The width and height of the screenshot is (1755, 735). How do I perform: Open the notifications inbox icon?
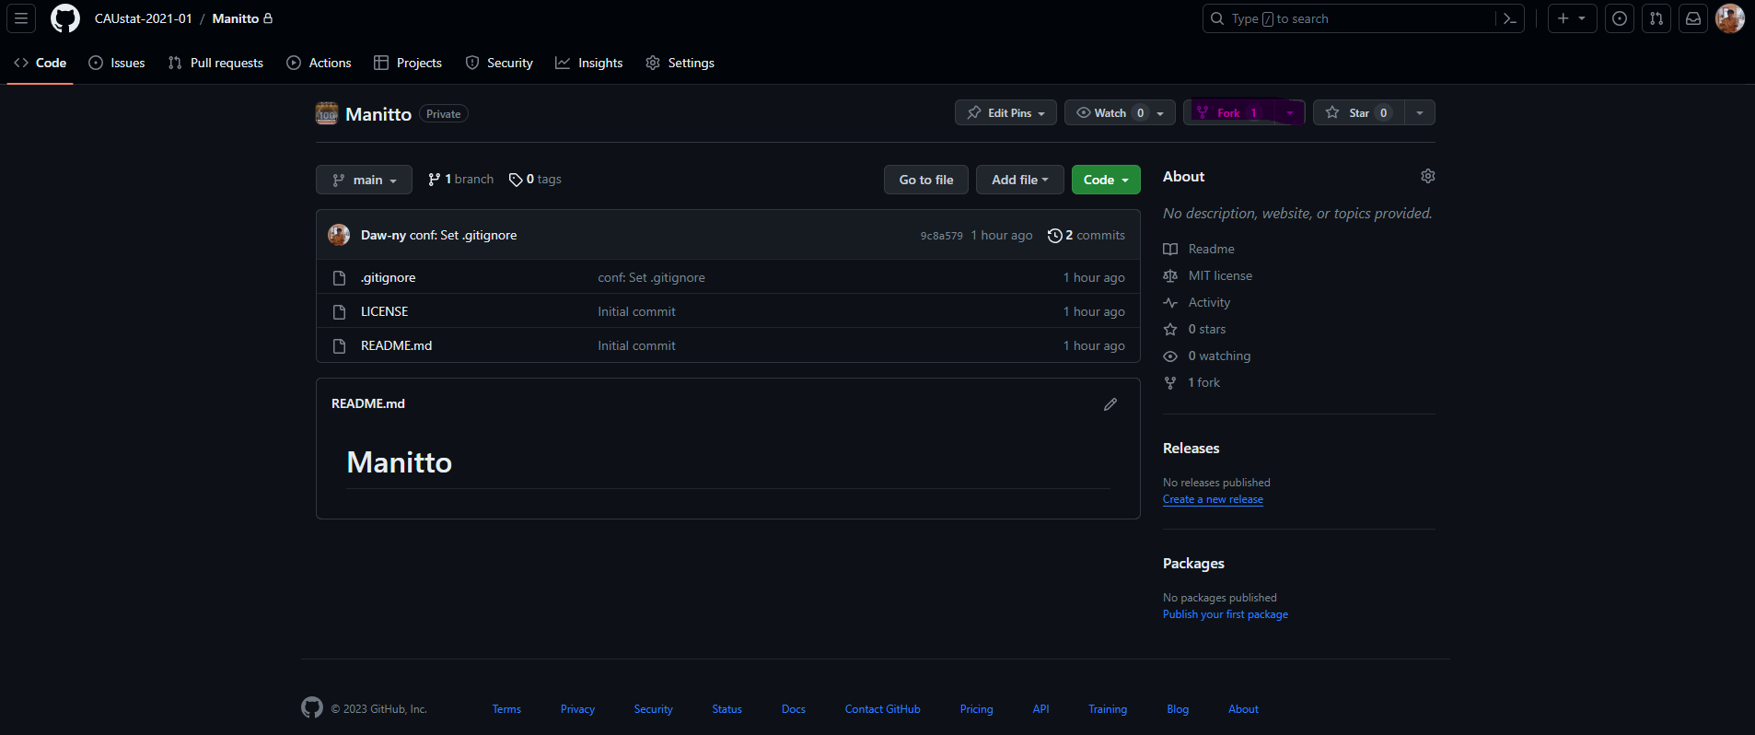point(1693,18)
